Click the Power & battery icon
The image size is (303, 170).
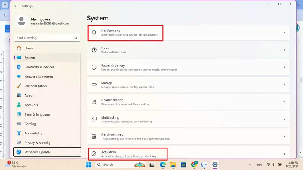coord(94,67)
